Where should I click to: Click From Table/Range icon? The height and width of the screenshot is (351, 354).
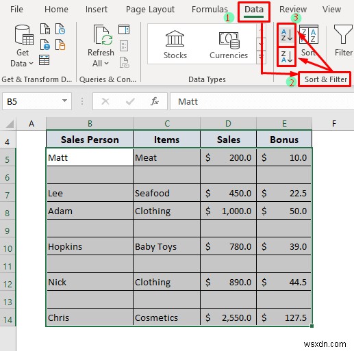[x=44, y=60]
